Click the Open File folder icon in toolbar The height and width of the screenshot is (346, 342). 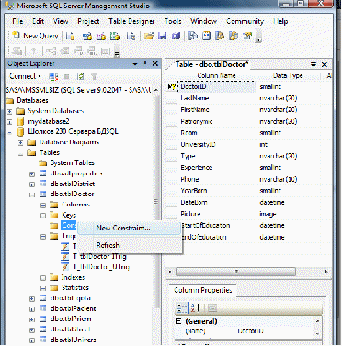[149, 36]
